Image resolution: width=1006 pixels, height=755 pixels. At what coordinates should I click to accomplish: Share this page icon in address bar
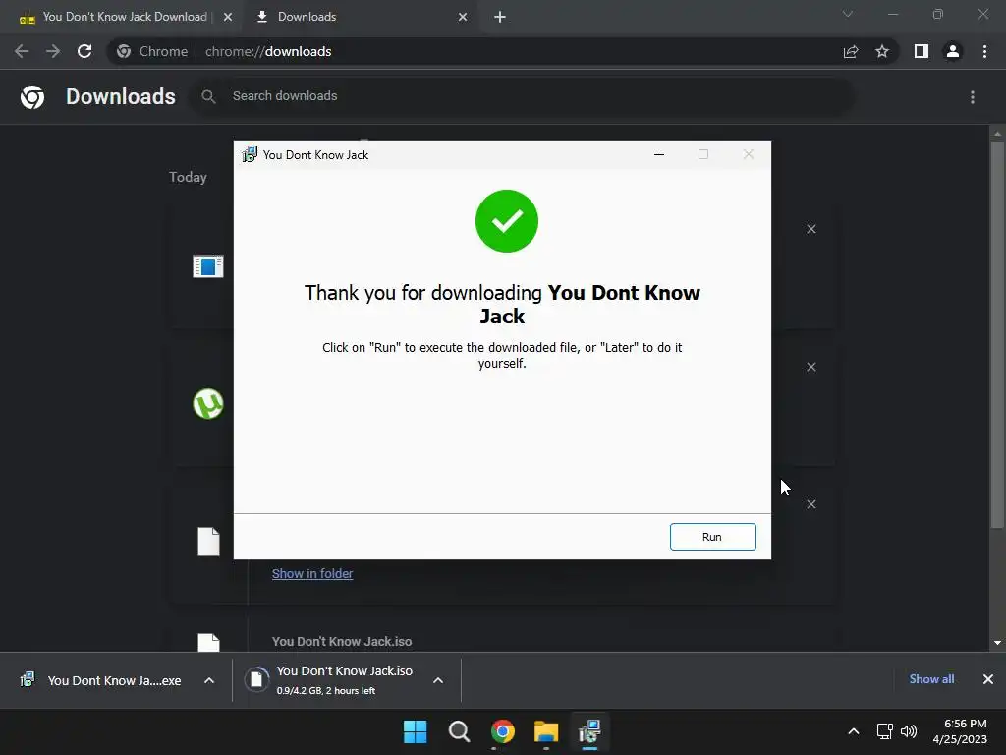[x=851, y=51]
